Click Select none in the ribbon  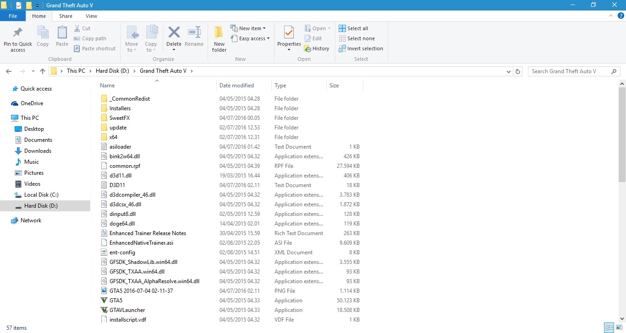point(357,38)
